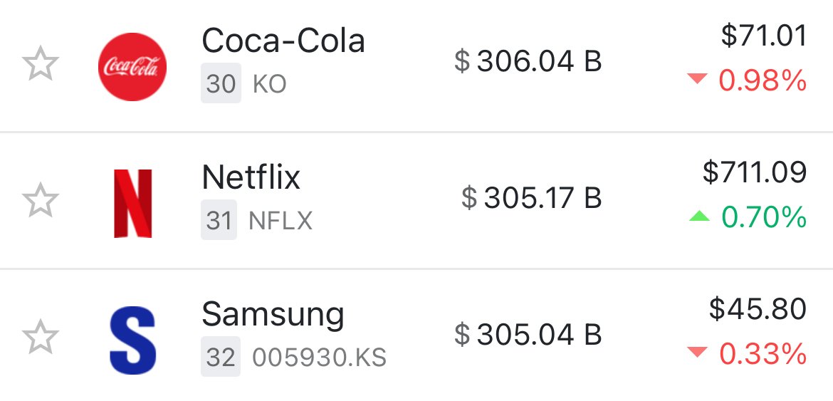Open the Coca-Cola company name link

pos(283,41)
